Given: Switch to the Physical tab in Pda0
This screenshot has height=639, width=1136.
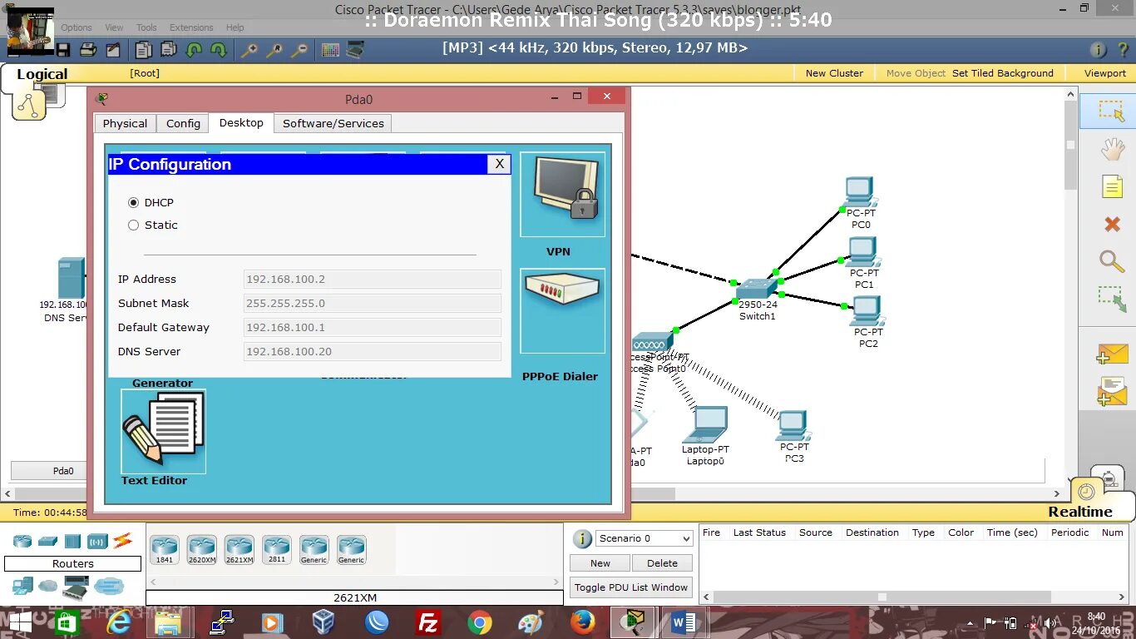Looking at the screenshot, I should 125,123.
